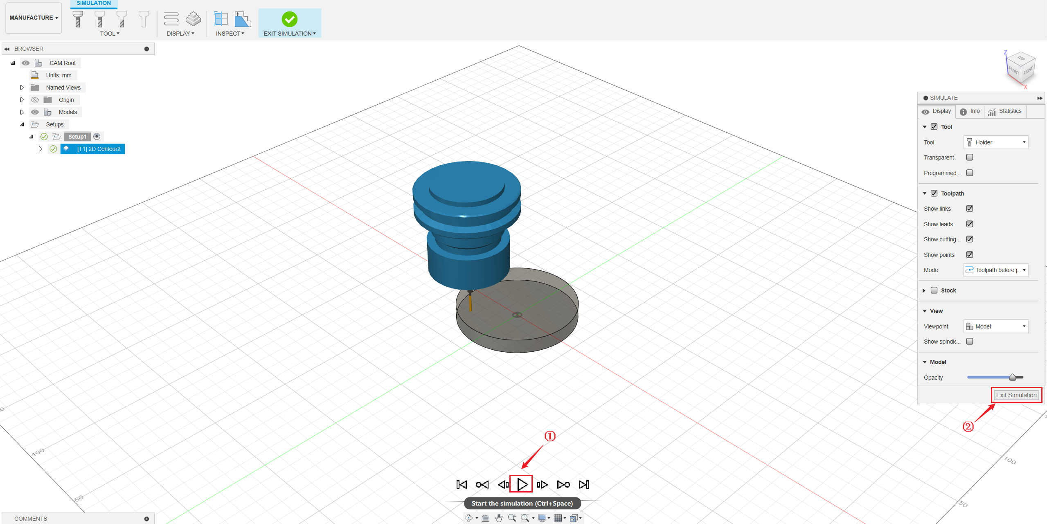Click the Fit/Zoom window icon at bottom
1047x524 pixels.
[526, 517]
